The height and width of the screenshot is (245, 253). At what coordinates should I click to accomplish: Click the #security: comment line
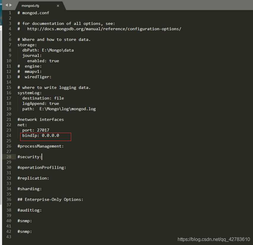pos(30,157)
